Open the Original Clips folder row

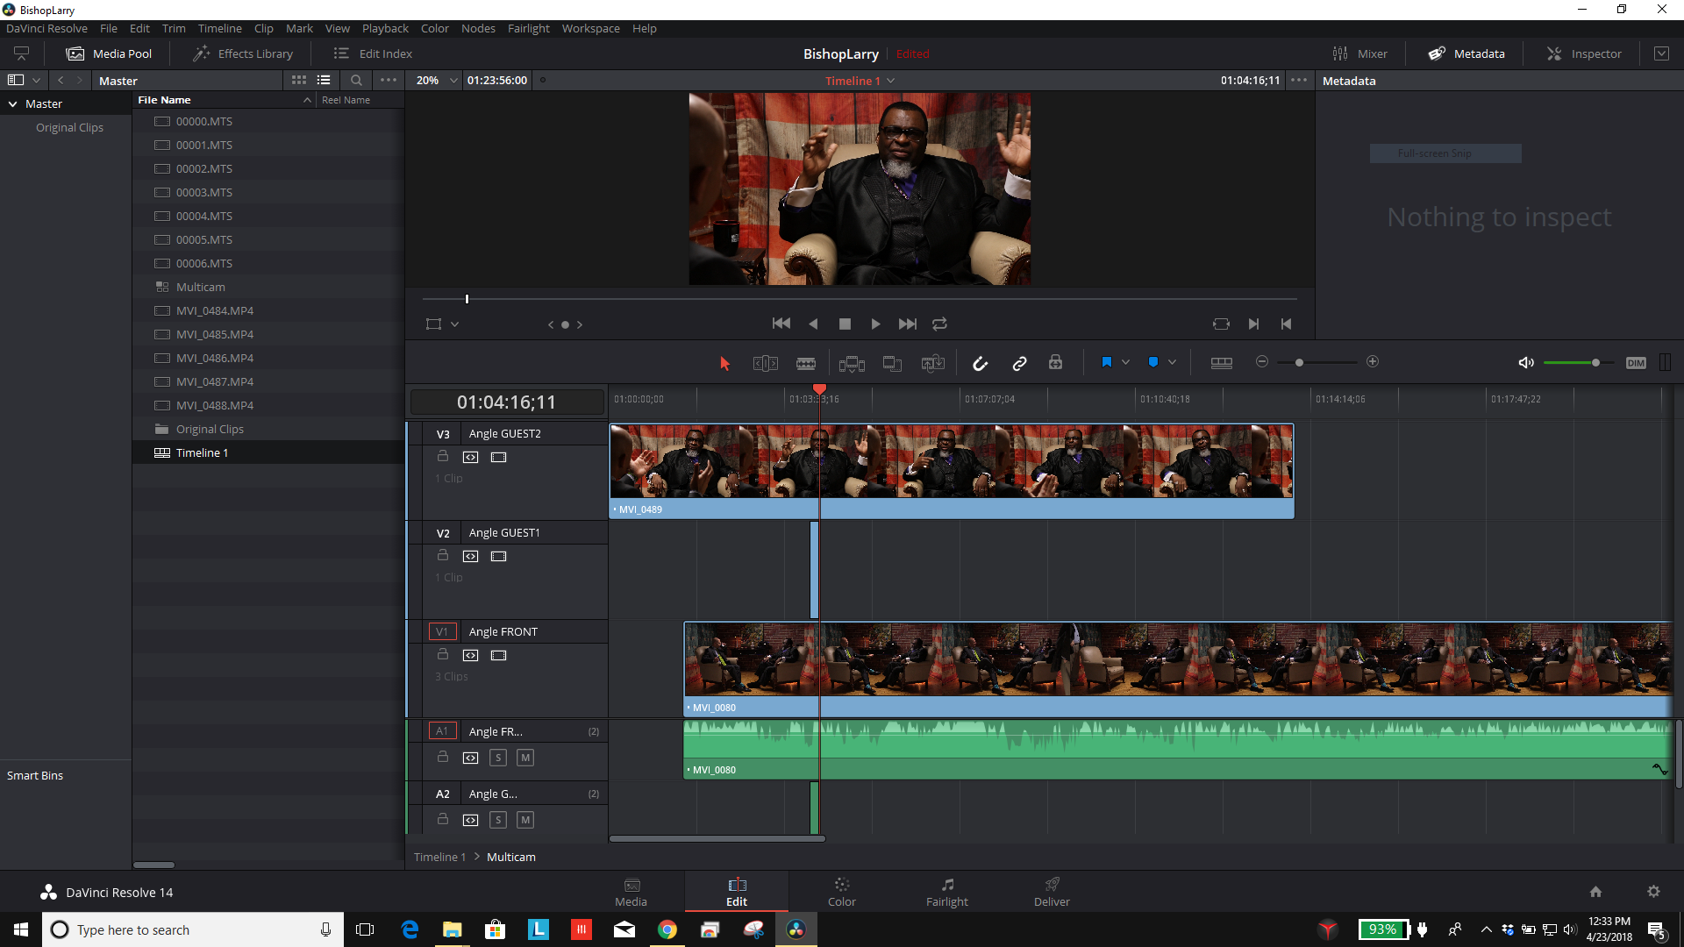coord(268,429)
